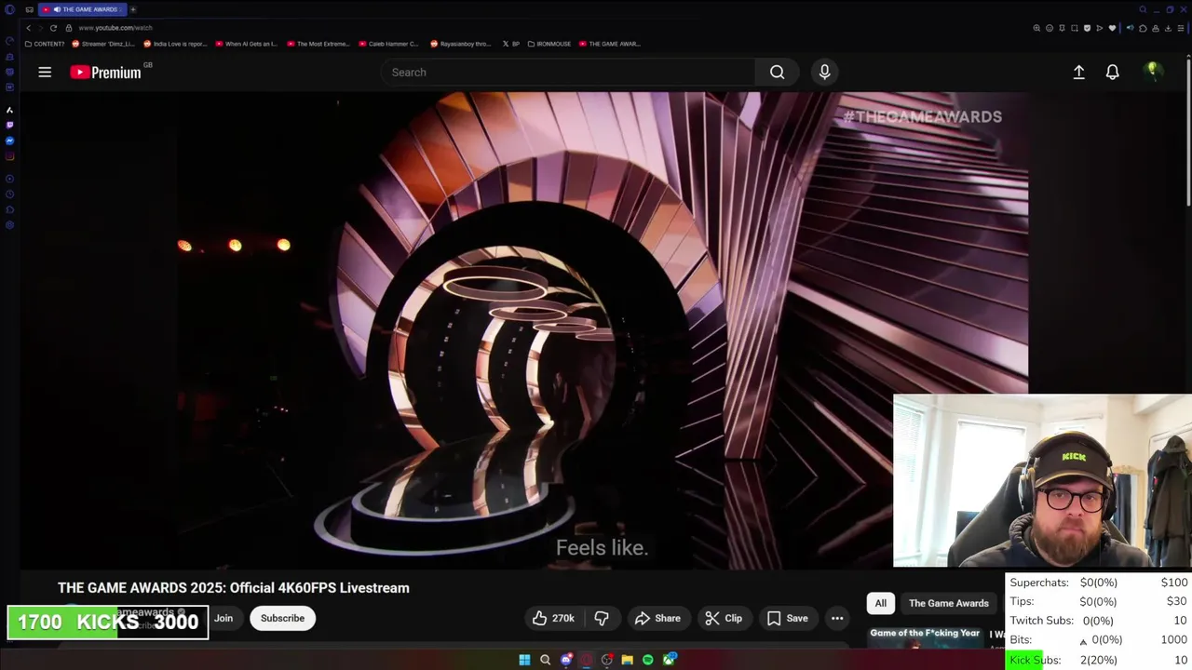Save the video to a playlist
The image size is (1192, 670).
[787, 618]
